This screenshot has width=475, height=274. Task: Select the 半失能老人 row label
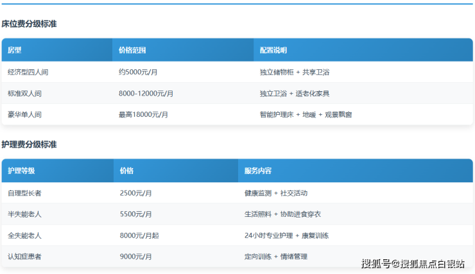pos(24,214)
